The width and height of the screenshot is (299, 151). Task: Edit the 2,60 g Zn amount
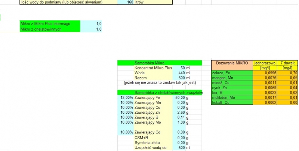pyautogui.click(x=179, y=112)
